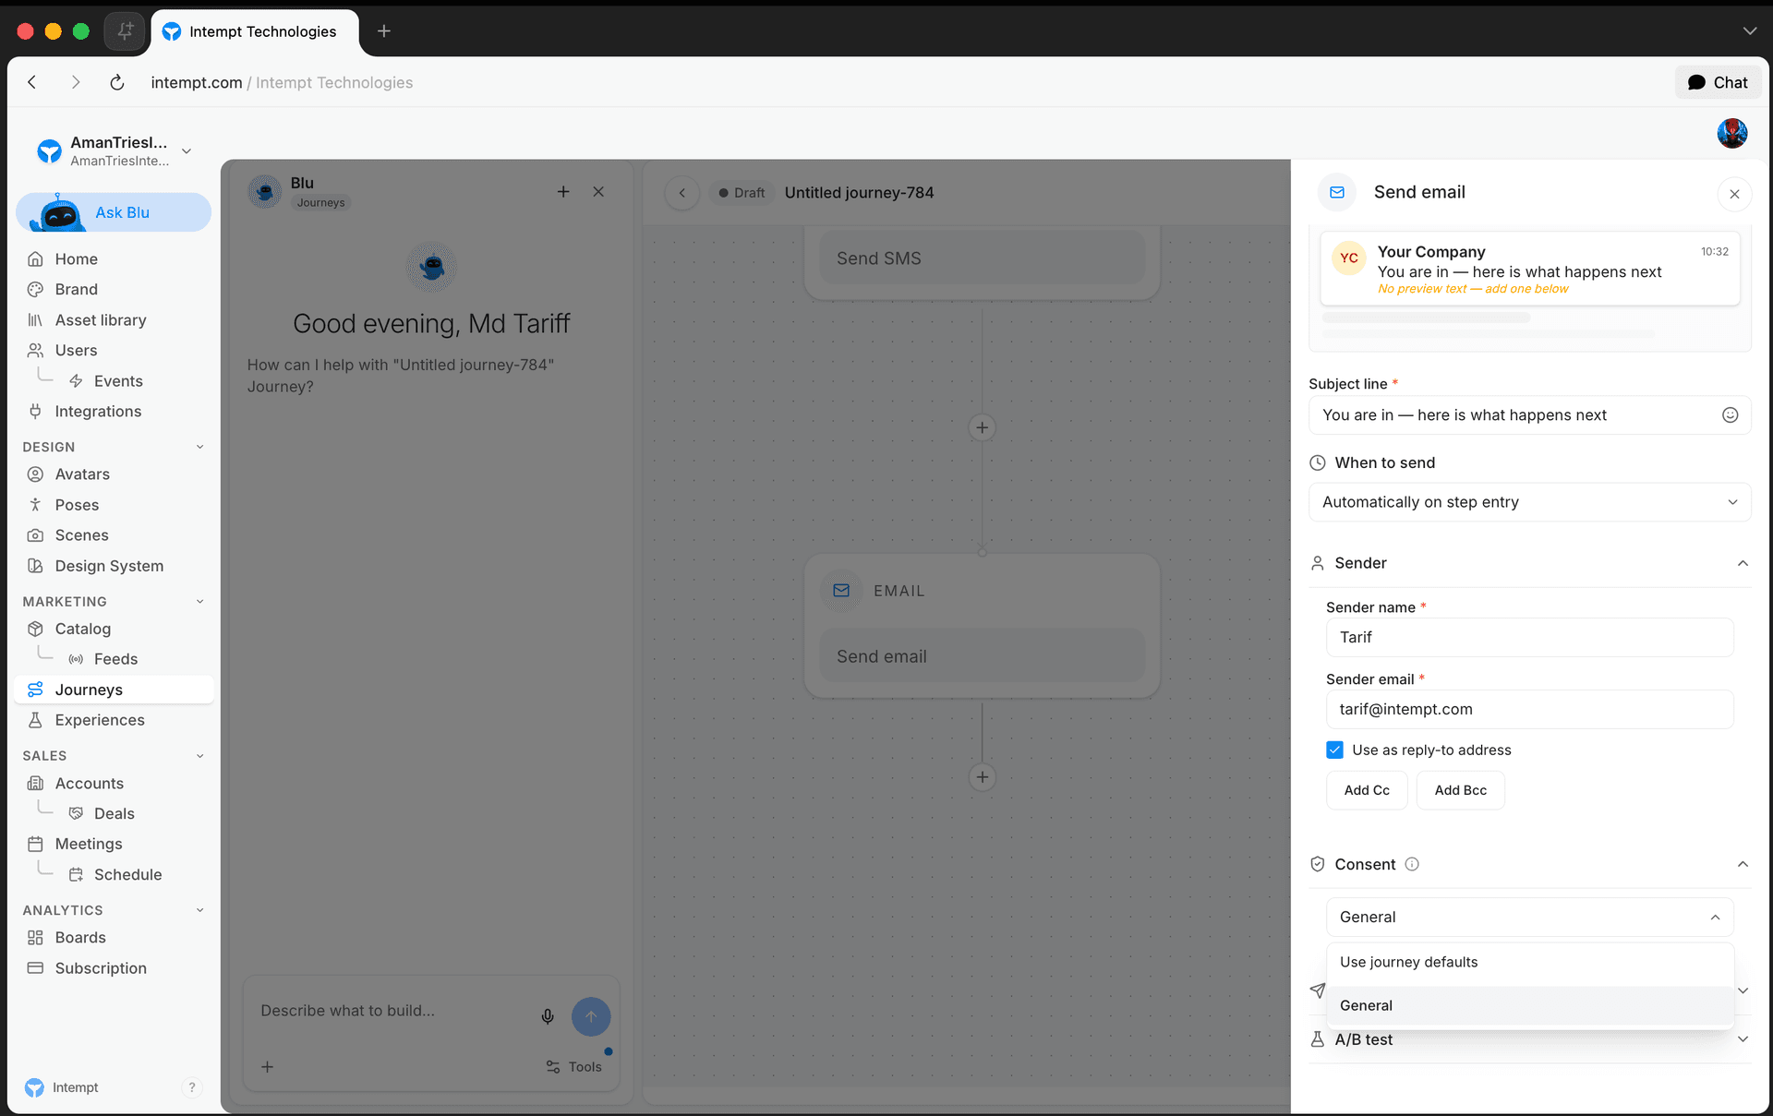Image resolution: width=1773 pixels, height=1116 pixels.
Task: Open Feeds under Catalog
Action: (x=115, y=659)
